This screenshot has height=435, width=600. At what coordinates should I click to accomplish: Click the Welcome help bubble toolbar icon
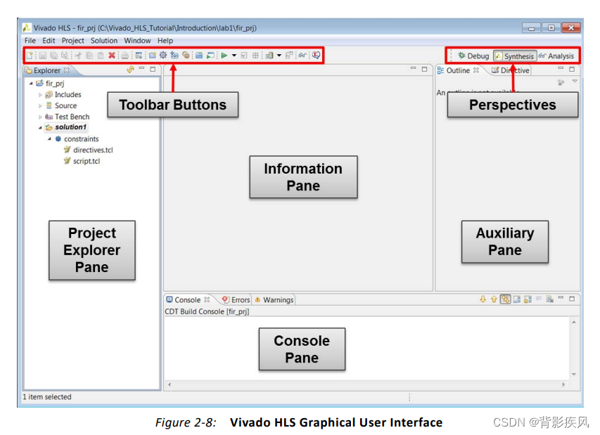[316, 56]
